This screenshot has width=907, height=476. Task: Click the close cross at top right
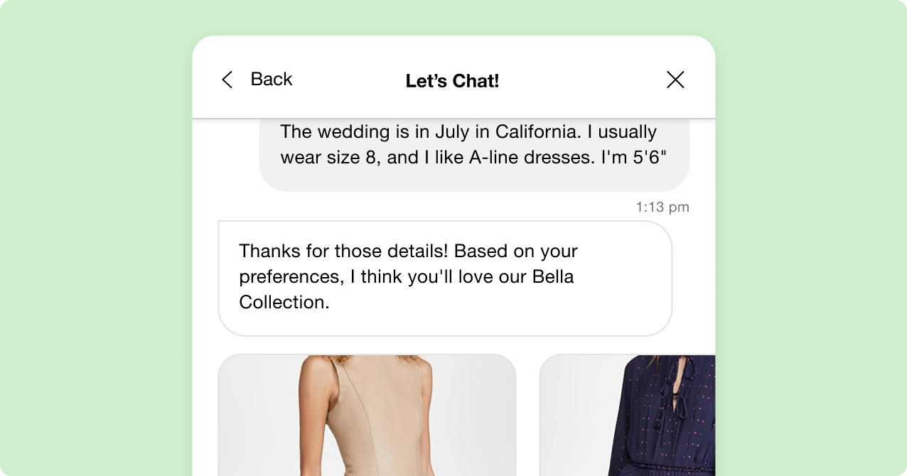coord(675,80)
